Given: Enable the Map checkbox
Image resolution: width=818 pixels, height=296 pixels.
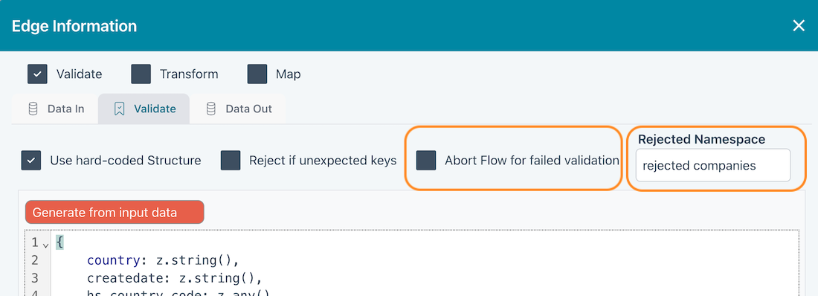Looking at the screenshot, I should click(x=257, y=74).
